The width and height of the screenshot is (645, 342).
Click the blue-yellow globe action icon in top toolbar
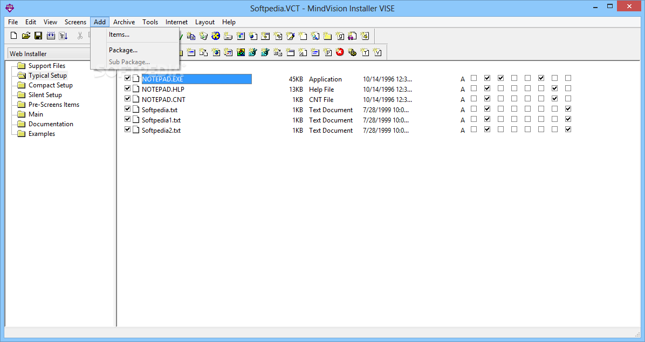point(216,36)
